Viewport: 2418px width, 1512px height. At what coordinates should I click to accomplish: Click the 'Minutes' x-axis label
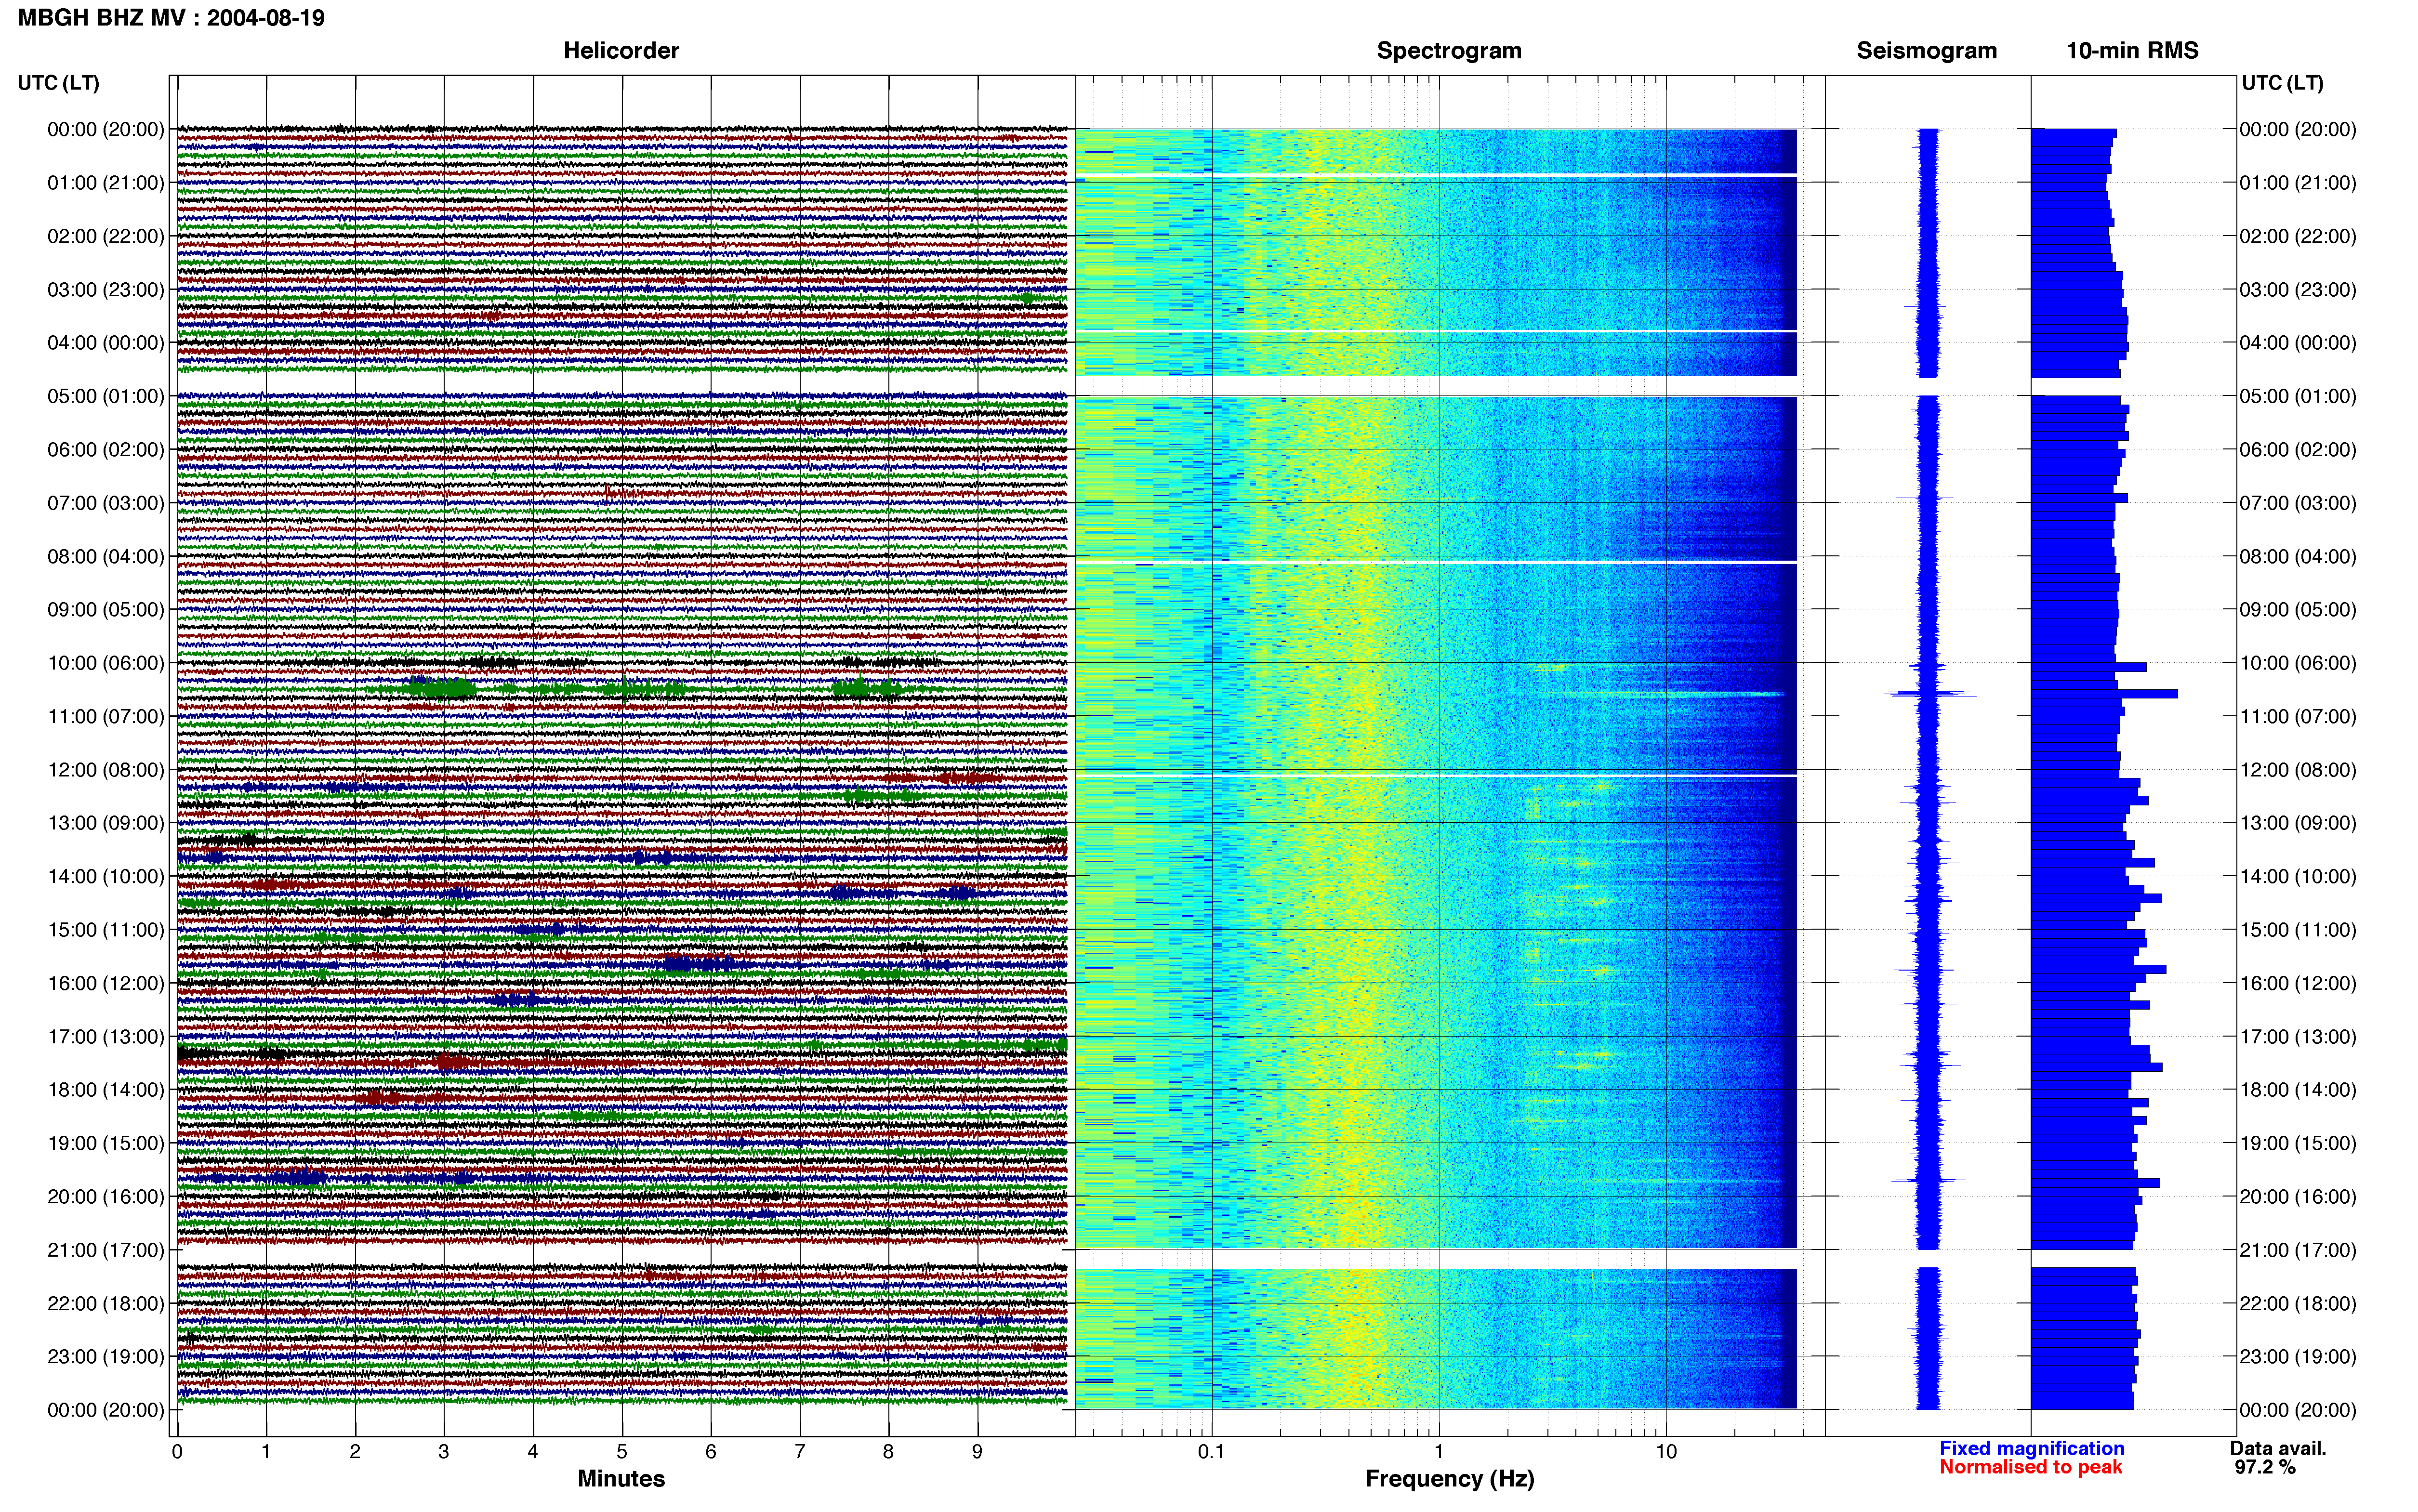pyautogui.click(x=621, y=1479)
